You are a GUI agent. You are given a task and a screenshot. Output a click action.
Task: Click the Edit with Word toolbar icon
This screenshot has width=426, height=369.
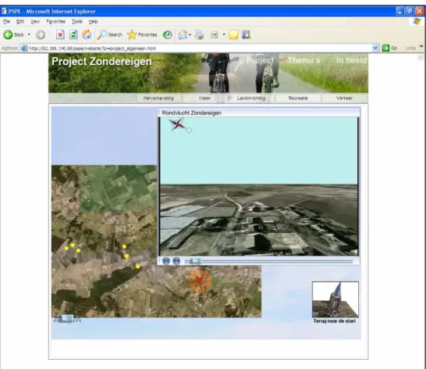point(215,34)
